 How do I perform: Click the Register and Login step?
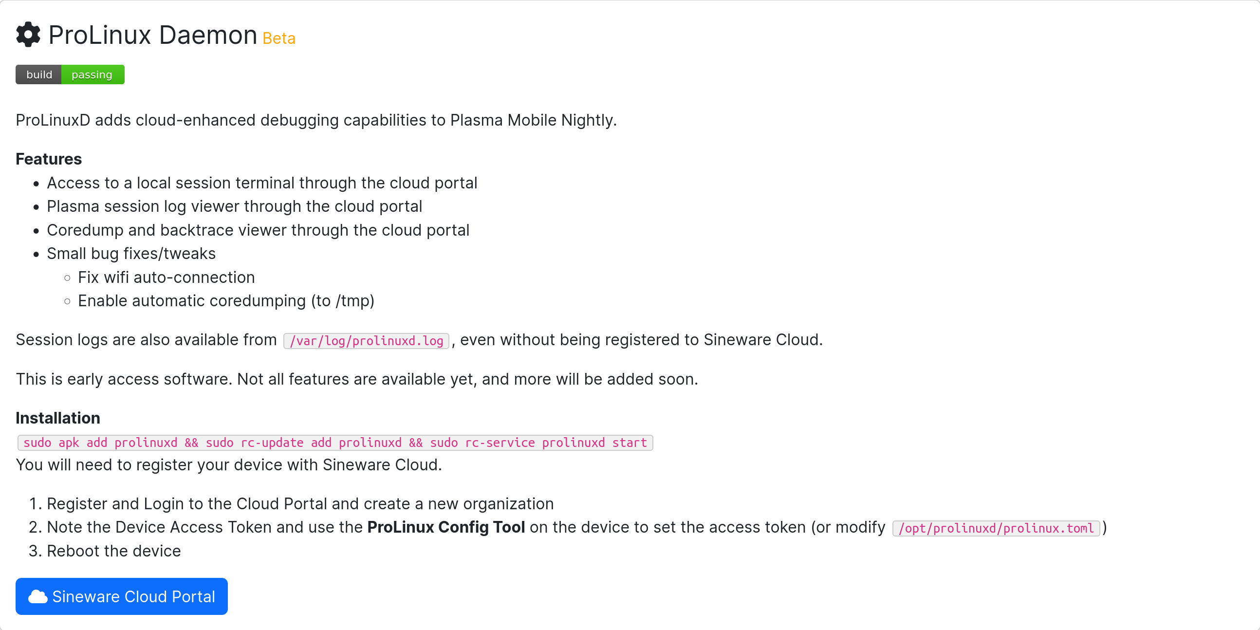300,503
